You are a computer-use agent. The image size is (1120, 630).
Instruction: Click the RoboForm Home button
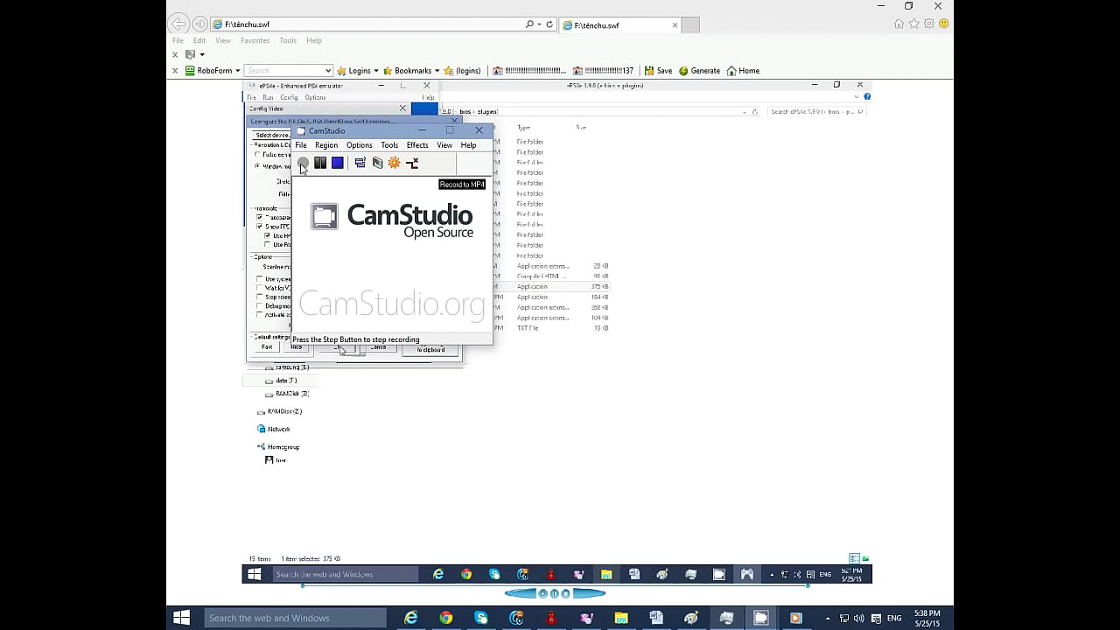click(x=743, y=71)
